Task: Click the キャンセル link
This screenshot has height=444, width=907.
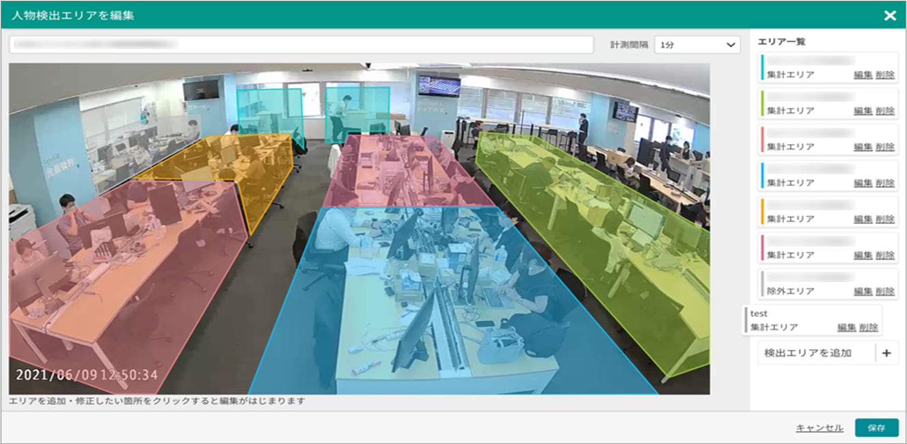Action: pos(820,428)
